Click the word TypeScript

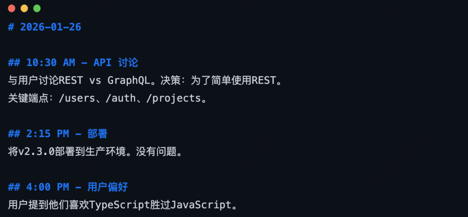click(119, 205)
